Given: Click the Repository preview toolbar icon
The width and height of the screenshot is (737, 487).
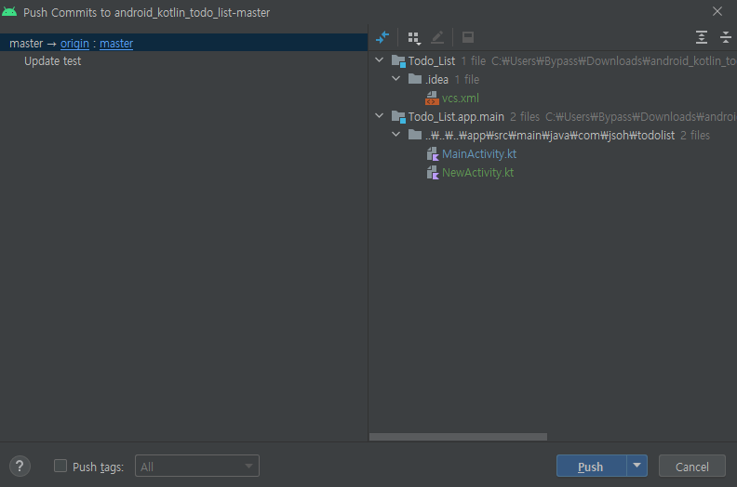Looking at the screenshot, I should point(468,37).
